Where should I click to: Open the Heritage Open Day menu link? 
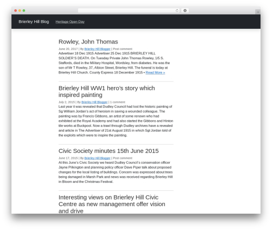[70, 22]
